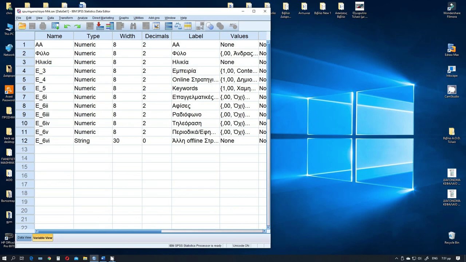Click the 'Keywords' label cell
This screenshot has height=262, width=466.
click(x=196, y=88)
